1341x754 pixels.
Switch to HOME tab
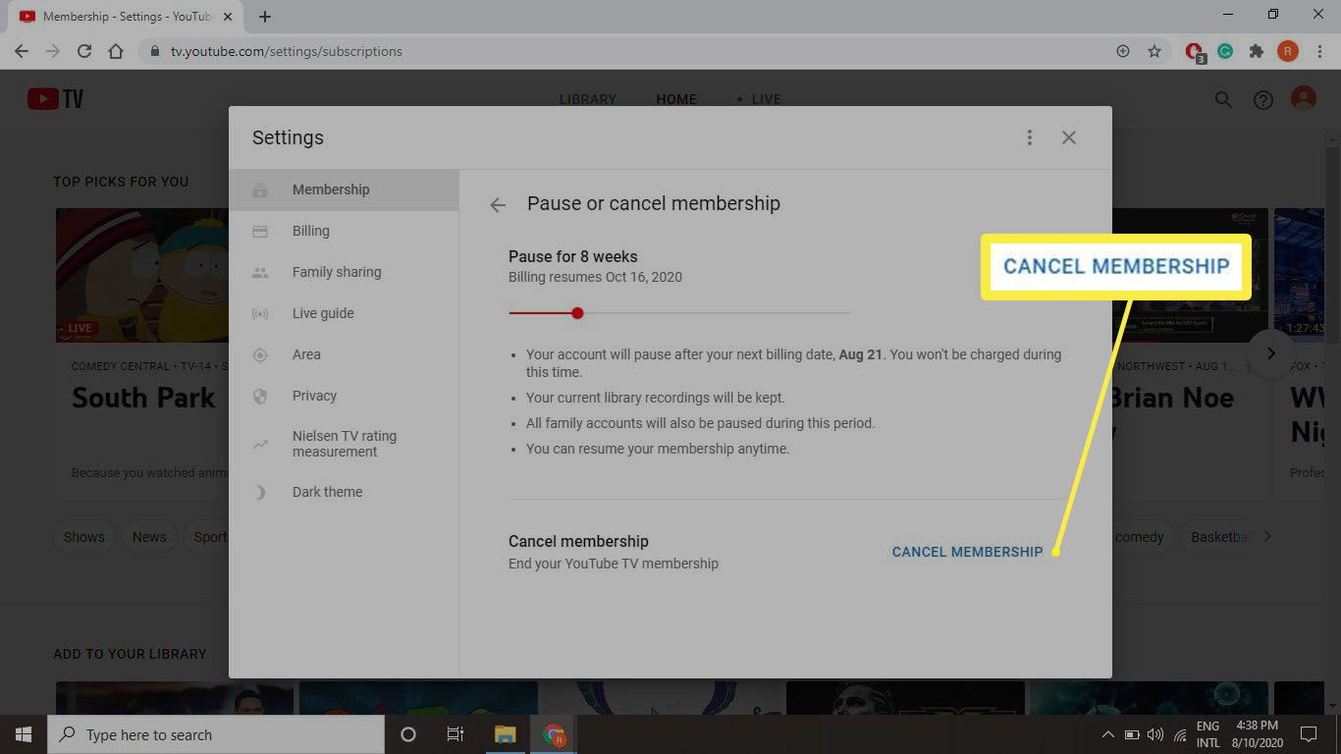pos(676,99)
